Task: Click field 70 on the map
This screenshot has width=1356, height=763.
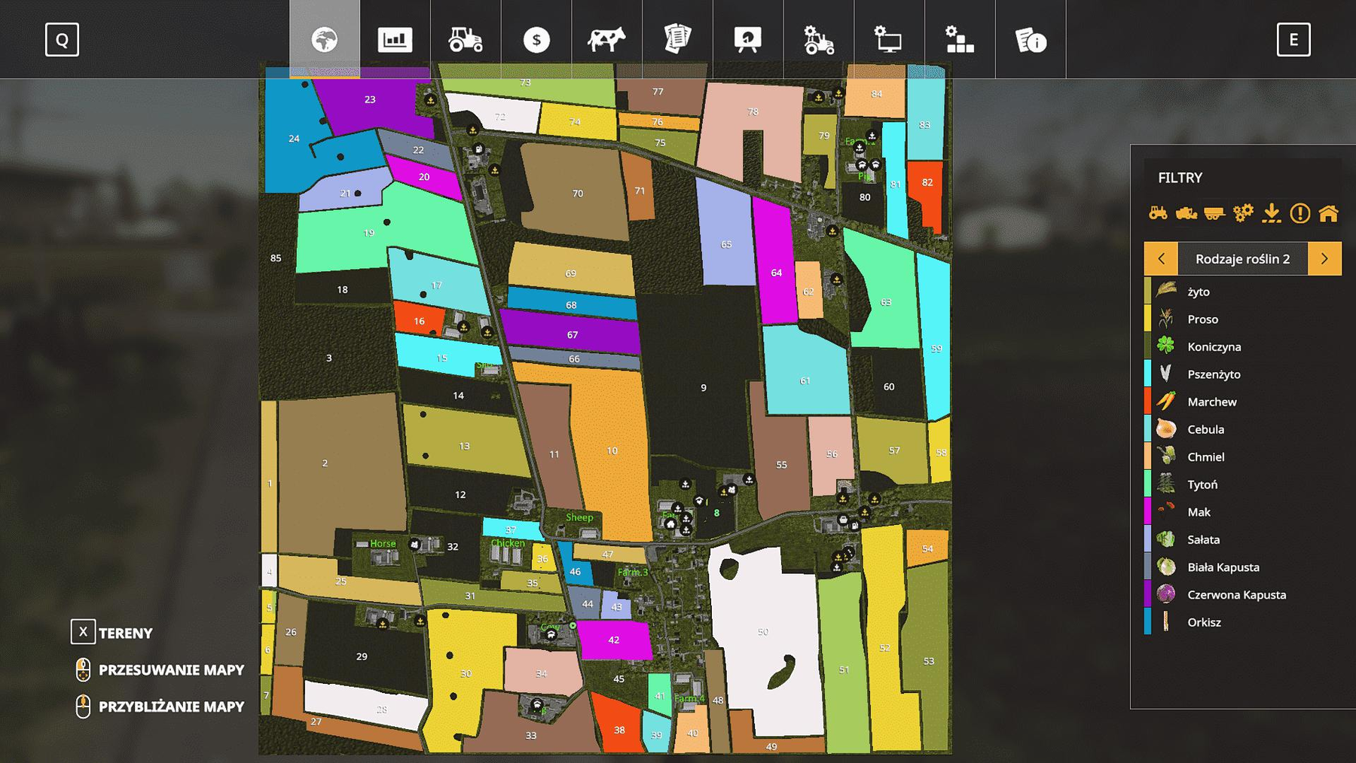Action: point(577,193)
